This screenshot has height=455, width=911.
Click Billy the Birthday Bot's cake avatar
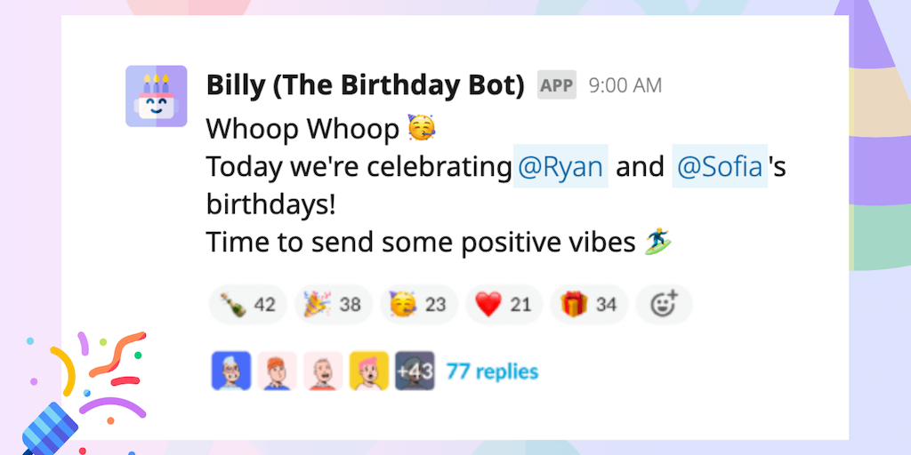pos(156,96)
